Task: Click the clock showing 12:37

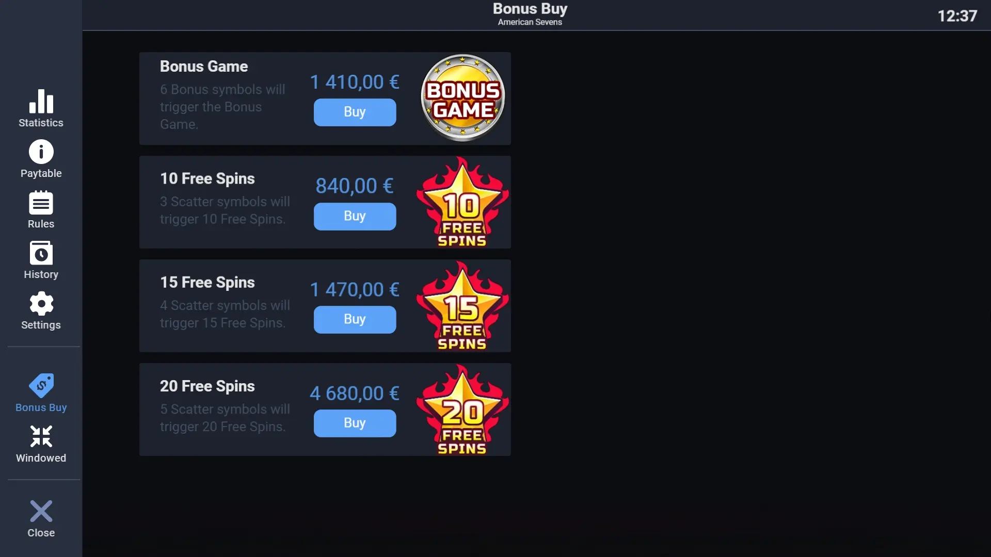Action: point(957,16)
